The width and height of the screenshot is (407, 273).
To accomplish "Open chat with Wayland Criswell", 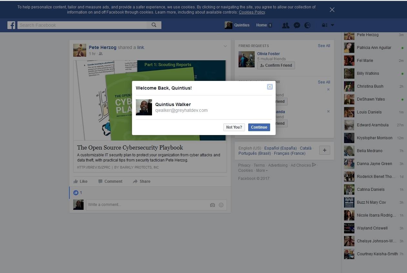I will 374,228.
